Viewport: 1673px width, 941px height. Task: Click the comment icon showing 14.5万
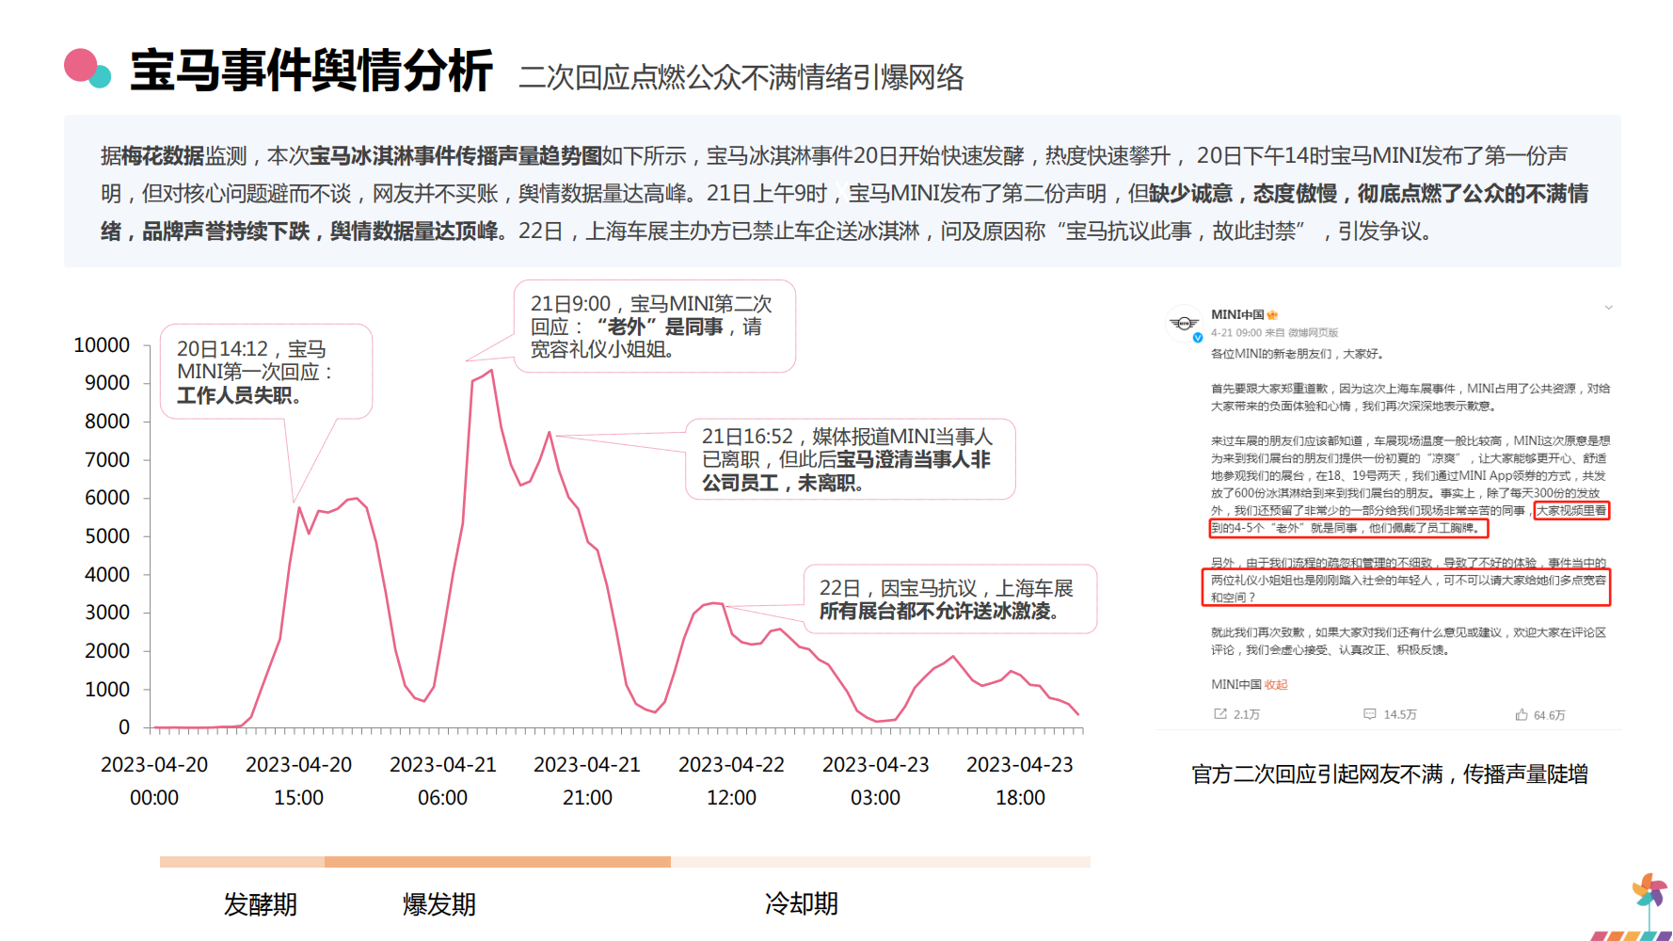[x=1370, y=714]
